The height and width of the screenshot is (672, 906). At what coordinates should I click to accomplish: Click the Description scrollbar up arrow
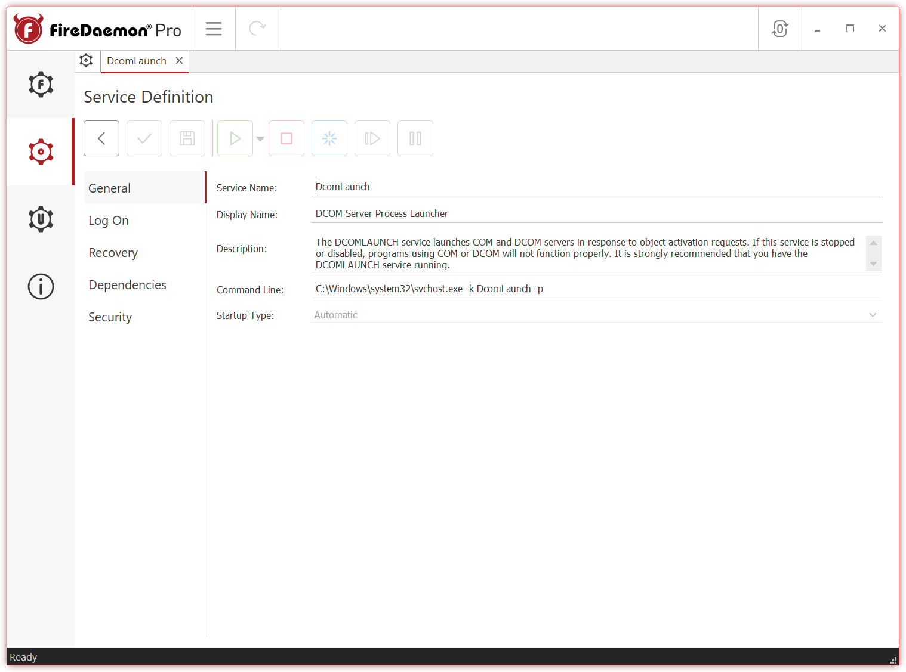pyautogui.click(x=874, y=243)
